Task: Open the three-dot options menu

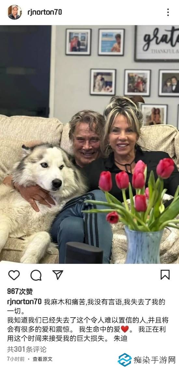Action: pyautogui.click(x=168, y=12)
